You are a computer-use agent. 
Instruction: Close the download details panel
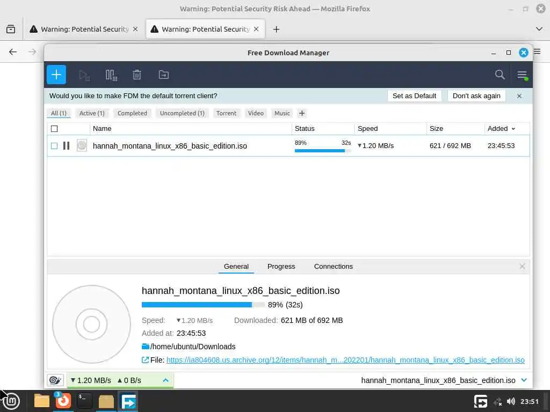click(x=522, y=267)
